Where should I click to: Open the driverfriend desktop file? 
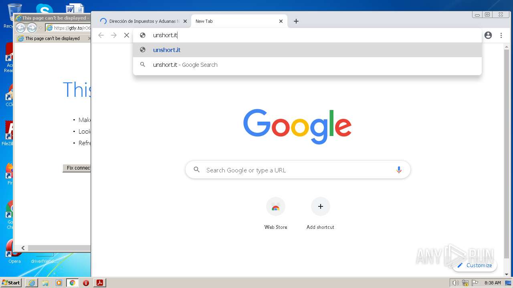point(44,258)
